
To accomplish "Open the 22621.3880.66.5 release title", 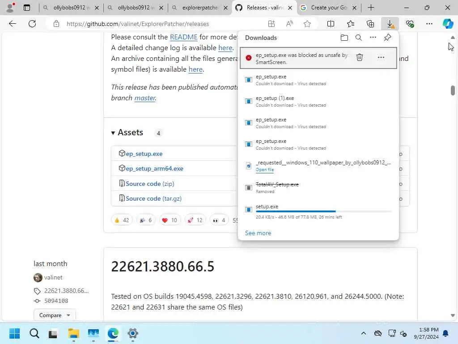I will [x=163, y=266].
